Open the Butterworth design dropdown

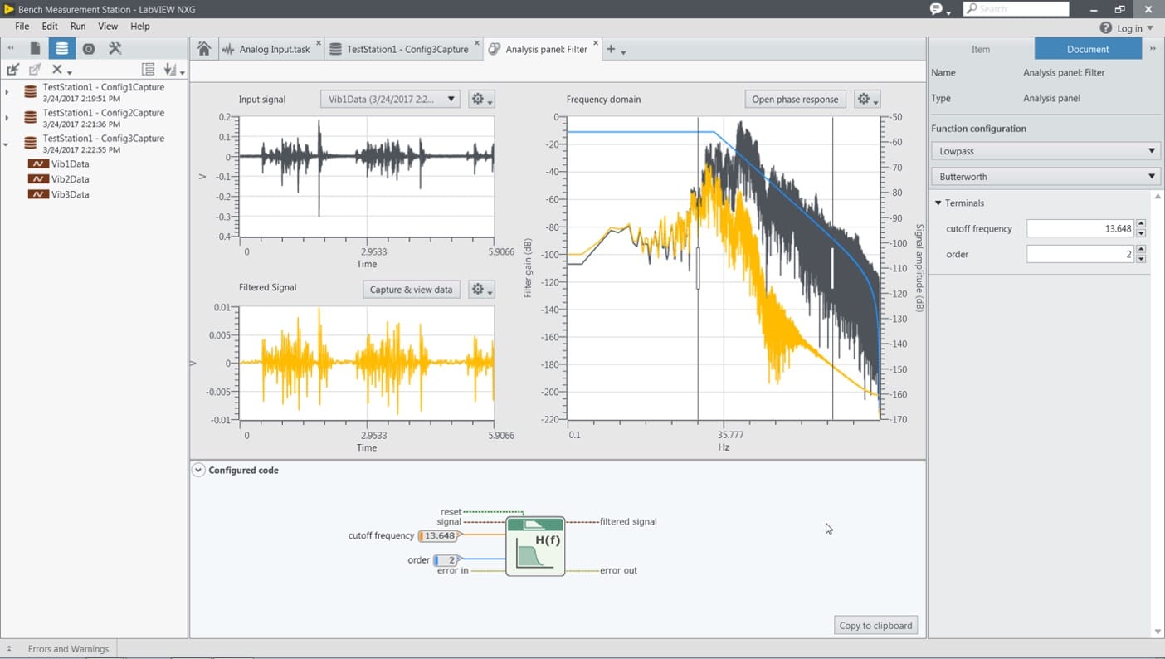tap(1045, 177)
